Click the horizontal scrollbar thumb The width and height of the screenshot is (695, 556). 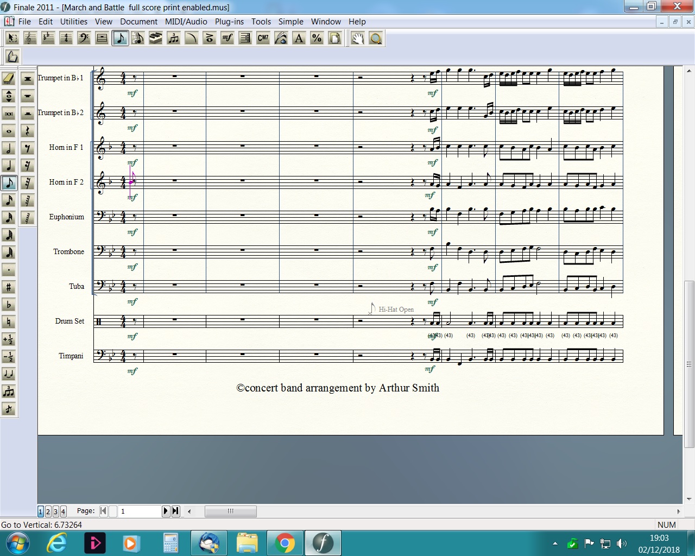[x=230, y=511]
